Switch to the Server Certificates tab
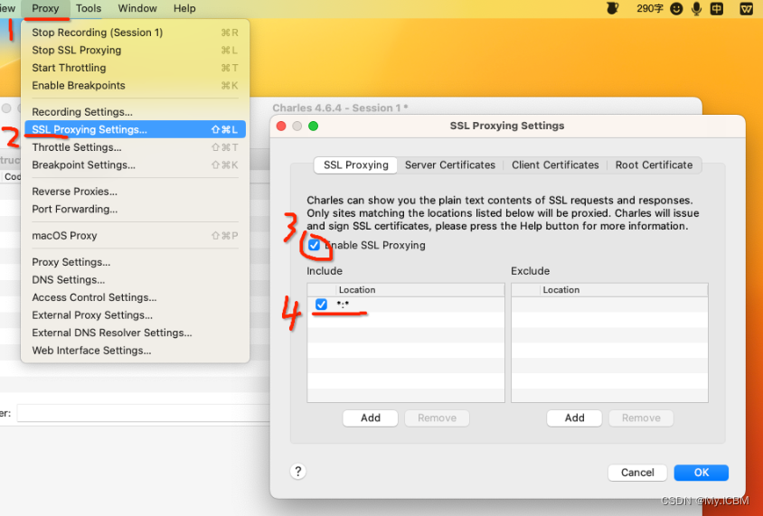 [450, 164]
